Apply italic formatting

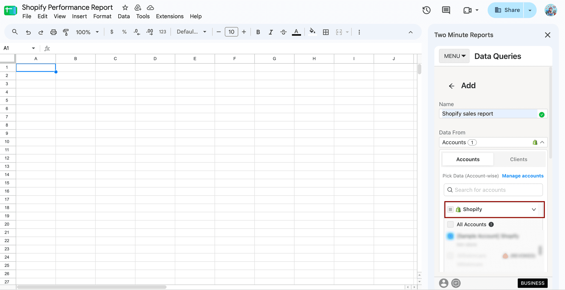pos(271,32)
